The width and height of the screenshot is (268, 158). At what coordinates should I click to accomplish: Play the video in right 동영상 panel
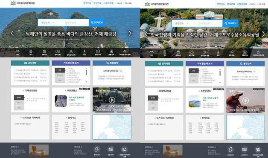click(x=246, y=101)
